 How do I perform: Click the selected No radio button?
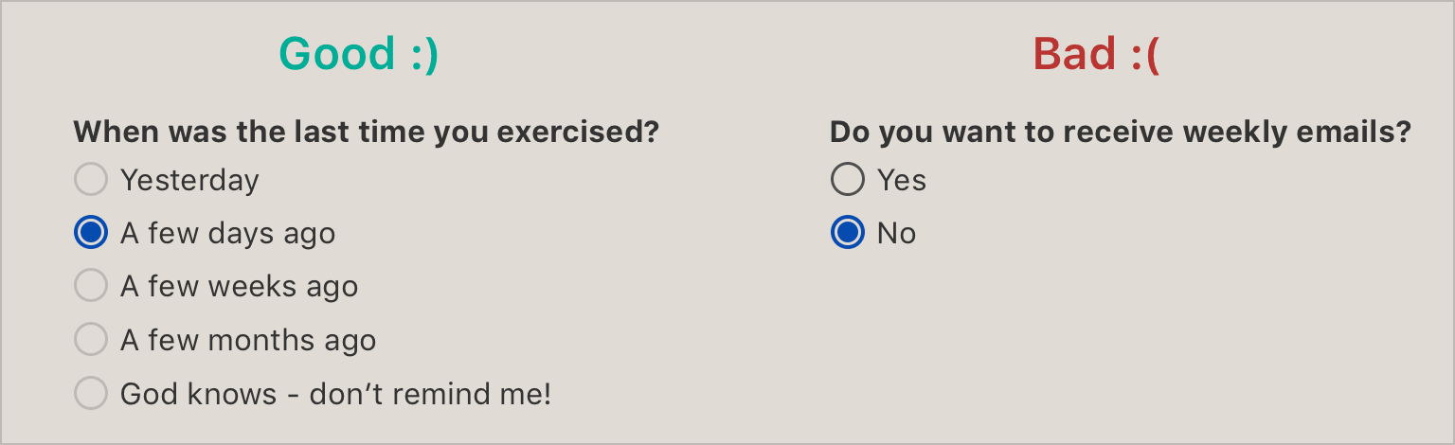pos(847,233)
